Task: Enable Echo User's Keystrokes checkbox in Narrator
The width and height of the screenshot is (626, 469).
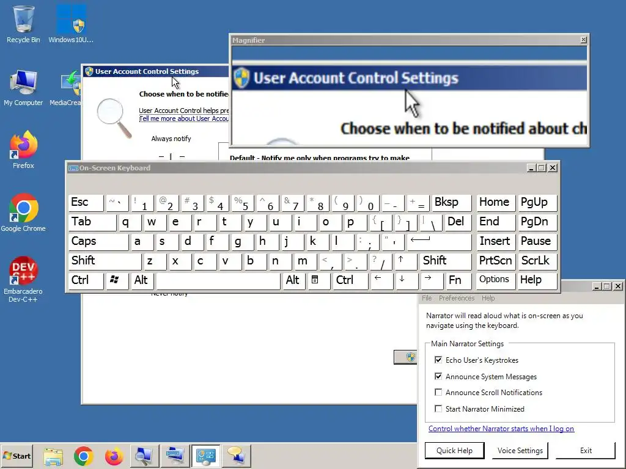Action: [x=438, y=360]
